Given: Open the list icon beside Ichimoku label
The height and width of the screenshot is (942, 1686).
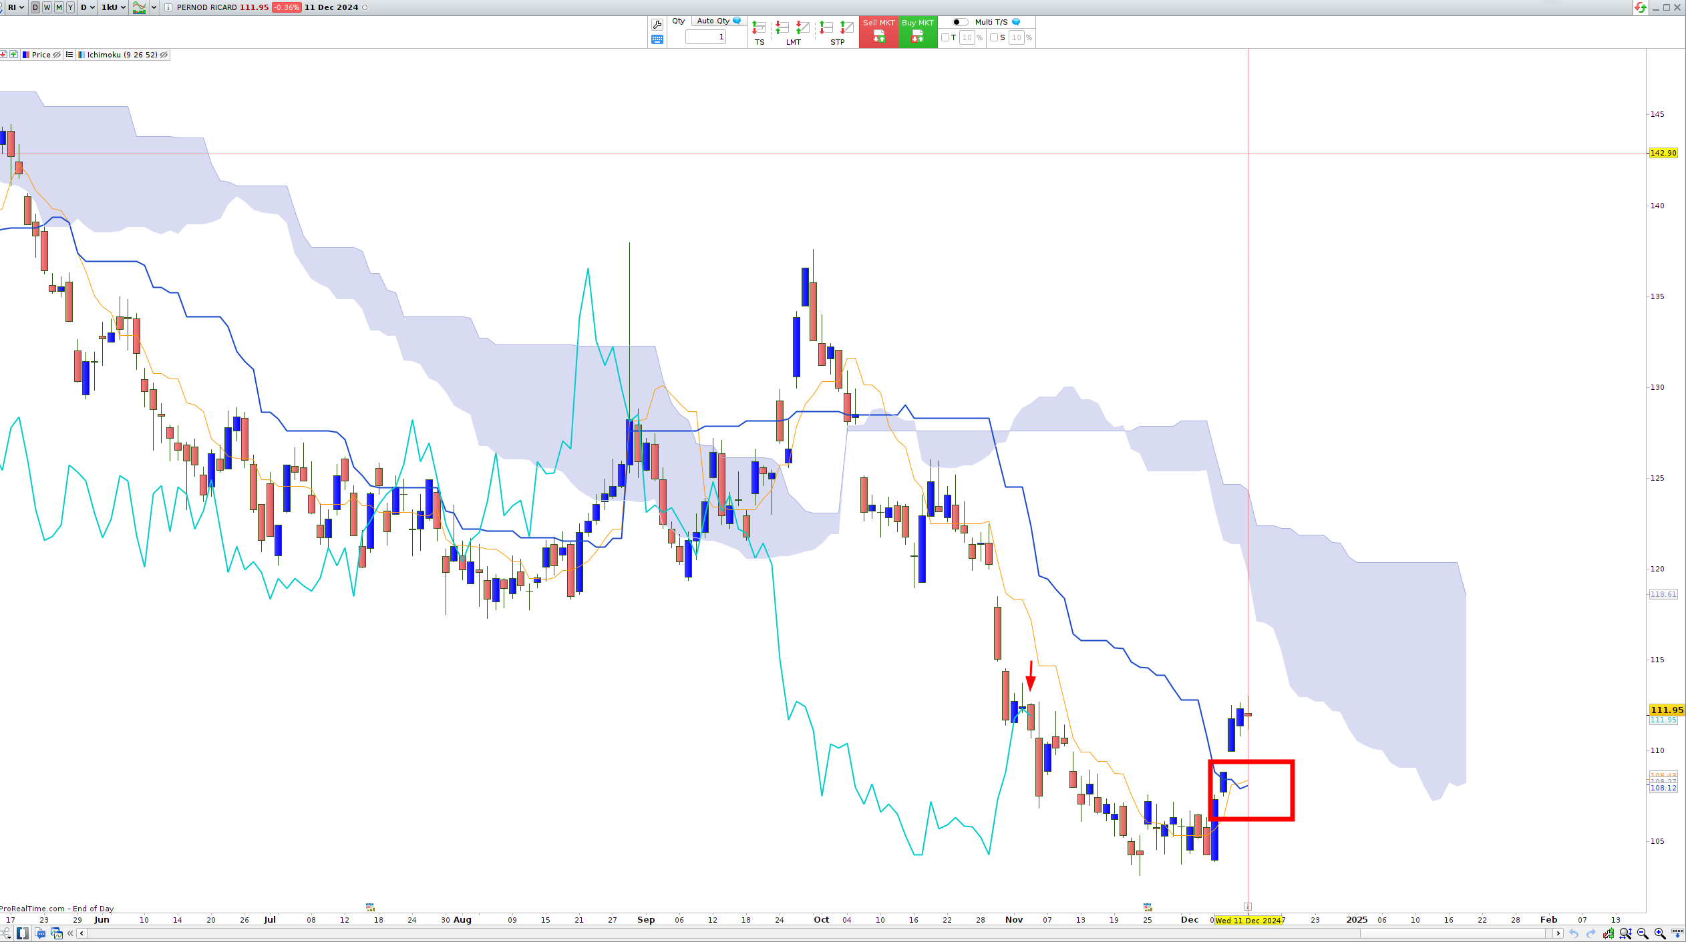Looking at the screenshot, I should pyautogui.click(x=69, y=55).
